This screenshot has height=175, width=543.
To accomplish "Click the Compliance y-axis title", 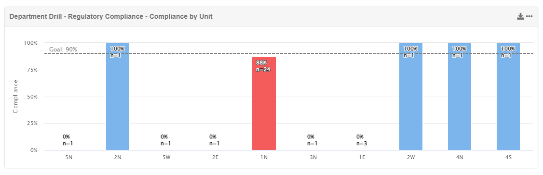I will coord(15,96).
